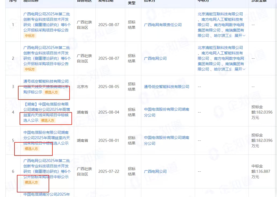Expand winning bidder list in row 1
Screen dimensions: 277x197
tap(240, 36)
